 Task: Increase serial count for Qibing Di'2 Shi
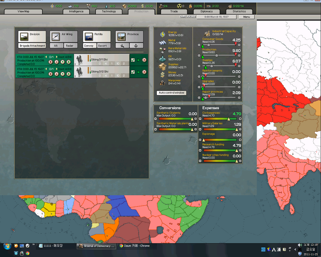tap(57, 69)
